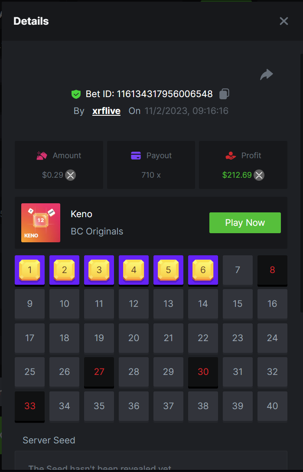303x472 pixels.
Task: Click the red number 8 tile
Action: click(x=272, y=270)
